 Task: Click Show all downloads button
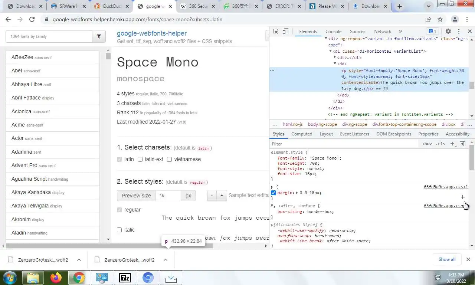[447, 259]
